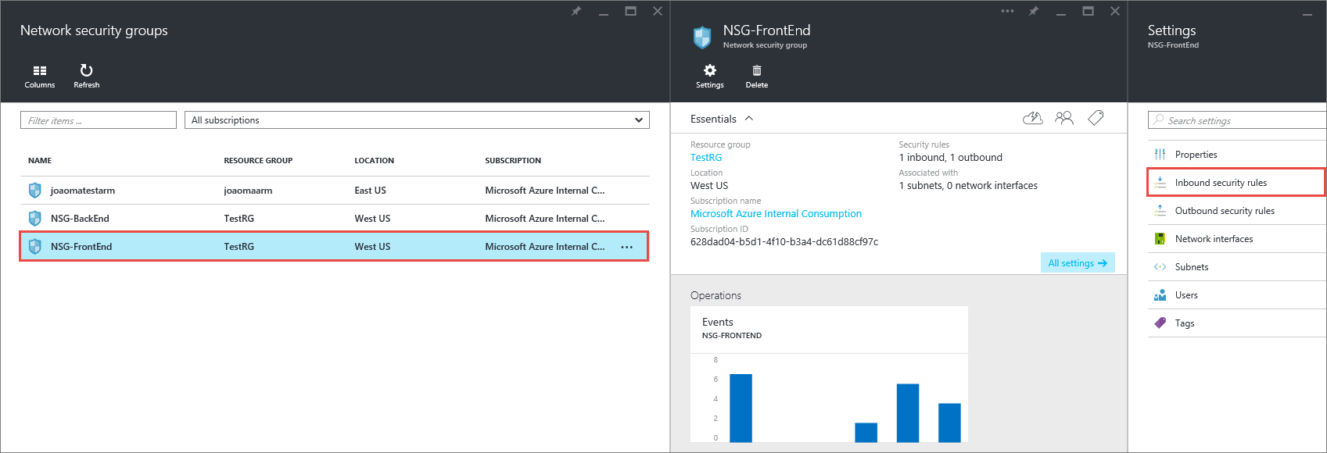The image size is (1327, 453).
Task: Select the joaomatestarm row name
Action: tap(83, 190)
